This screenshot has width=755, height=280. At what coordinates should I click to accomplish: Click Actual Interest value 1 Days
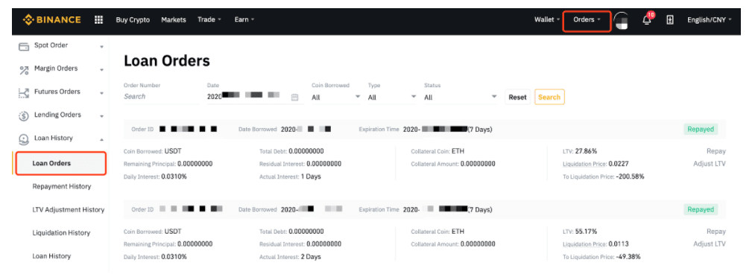click(311, 176)
